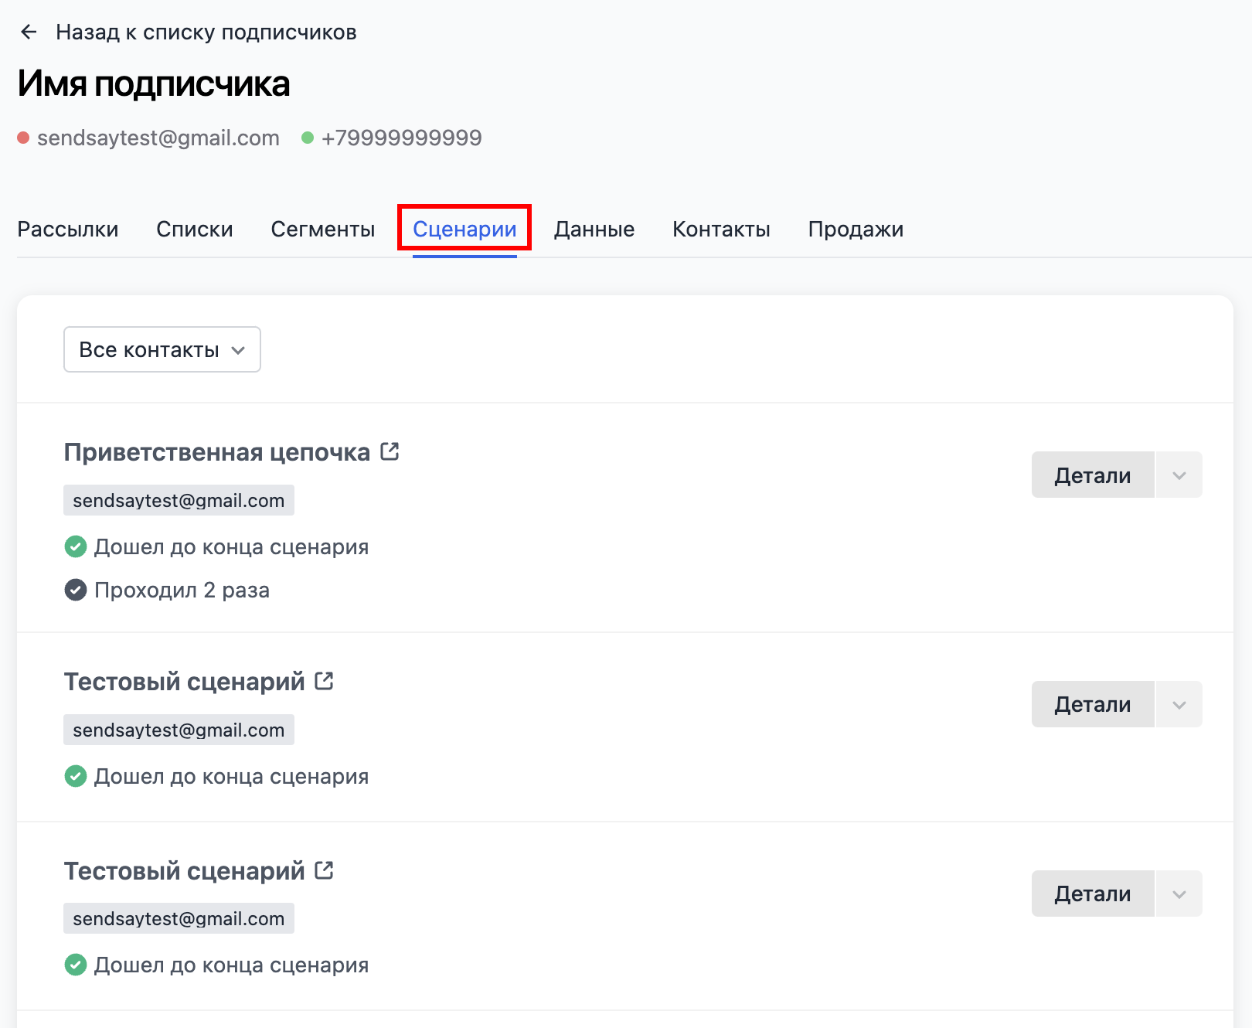Expand chevron next to Детали for last Тестовый сценарий
Viewport: 1252px width, 1028px height.
1179,894
